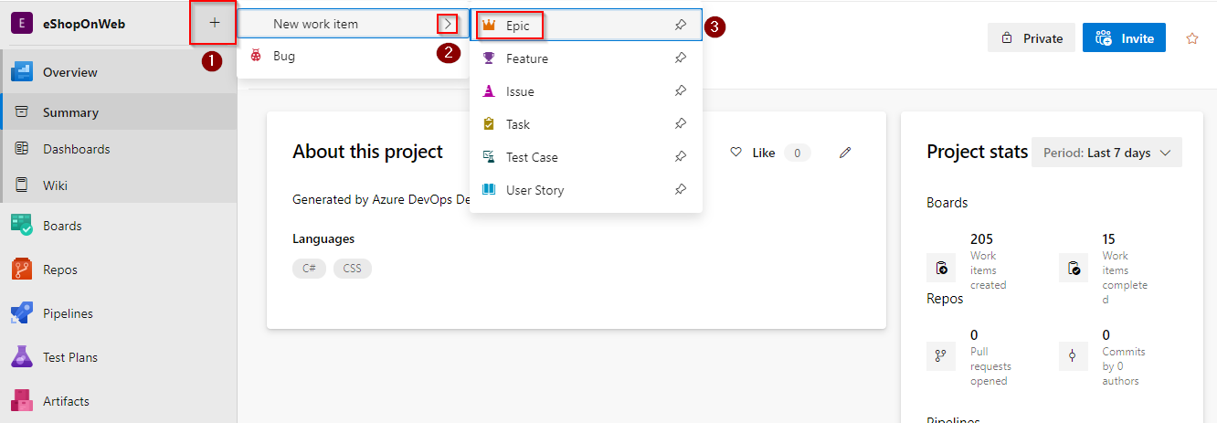Click the Overview sidebar icon
Image resolution: width=1217 pixels, height=423 pixels.
[21, 72]
